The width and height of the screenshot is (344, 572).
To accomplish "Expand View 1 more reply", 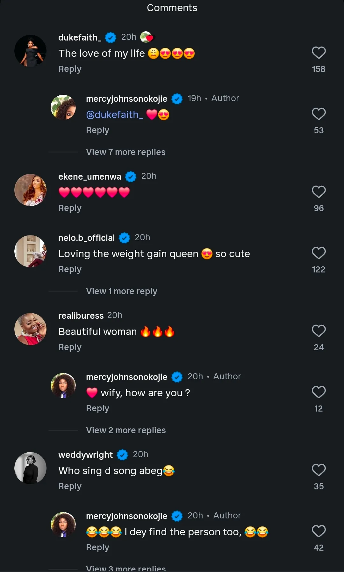I will point(121,291).
